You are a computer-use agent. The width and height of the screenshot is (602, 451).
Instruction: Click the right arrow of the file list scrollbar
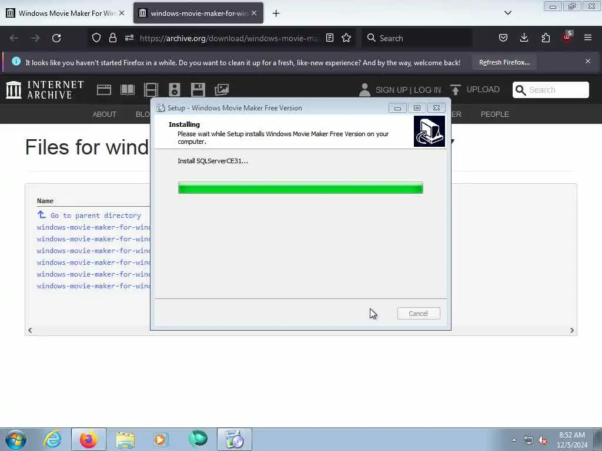click(571, 330)
